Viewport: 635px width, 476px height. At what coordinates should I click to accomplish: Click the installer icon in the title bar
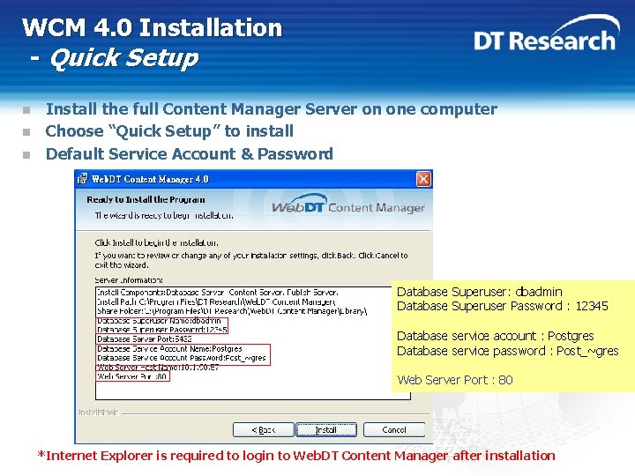coord(83,179)
